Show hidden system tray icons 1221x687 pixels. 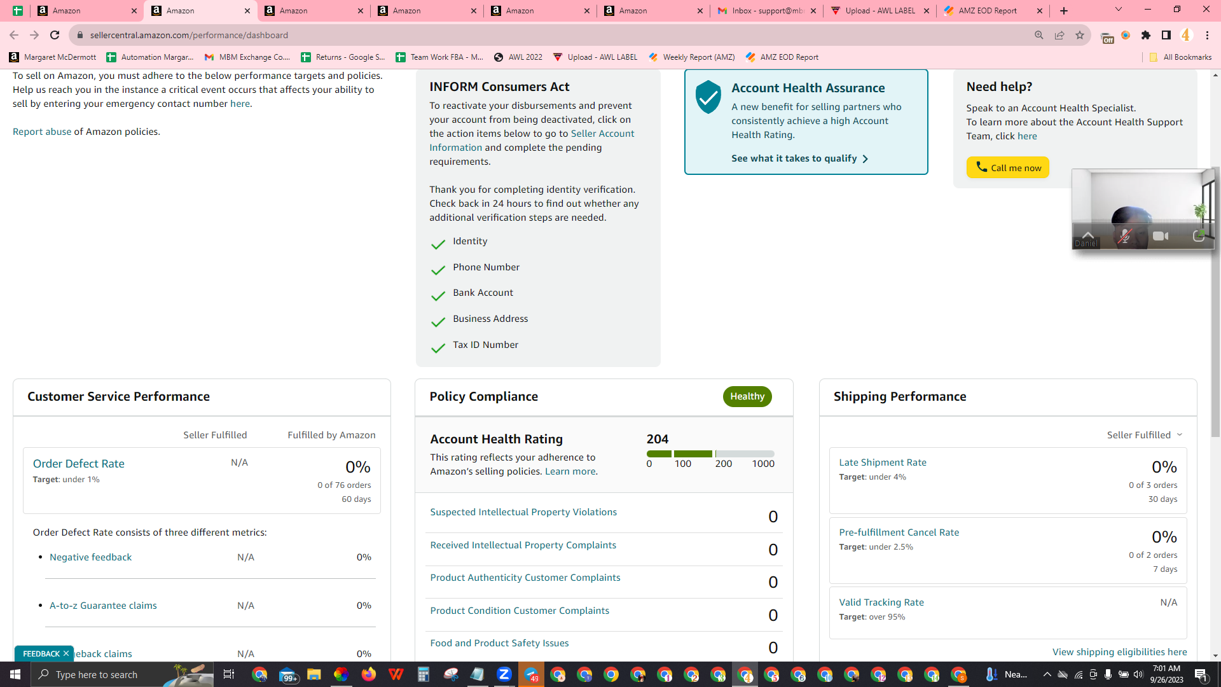1047,674
